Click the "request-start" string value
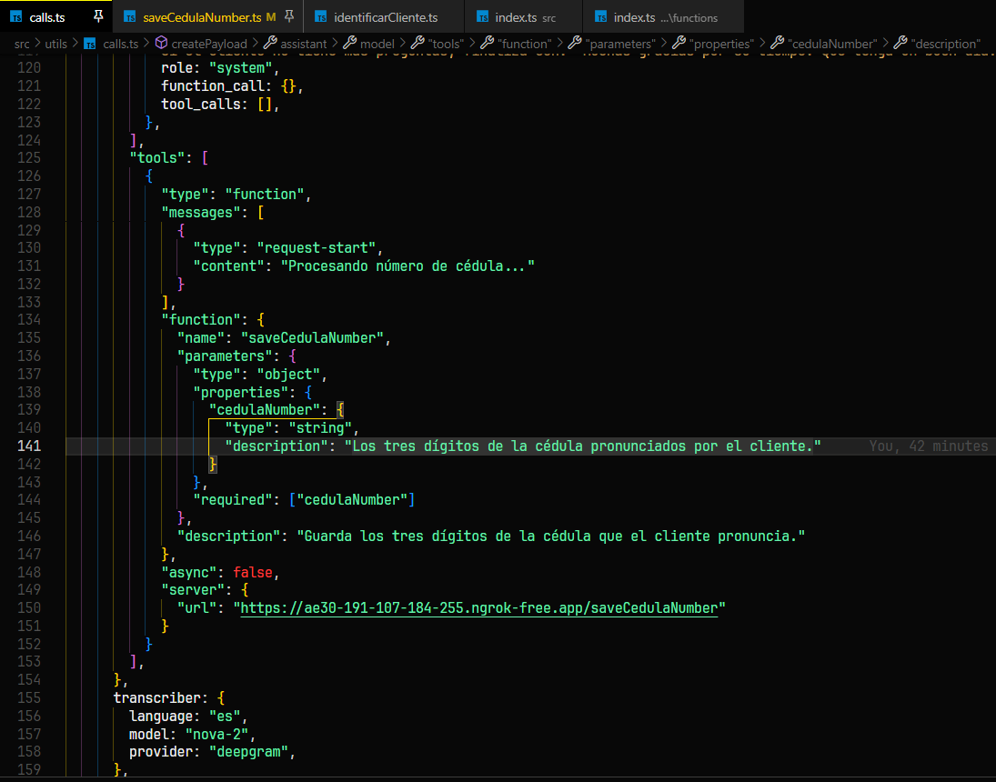 coord(316,247)
